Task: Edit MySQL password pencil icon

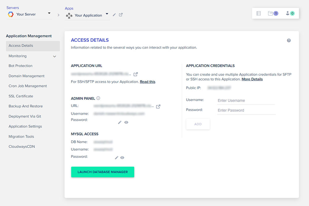Action: (116, 158)
